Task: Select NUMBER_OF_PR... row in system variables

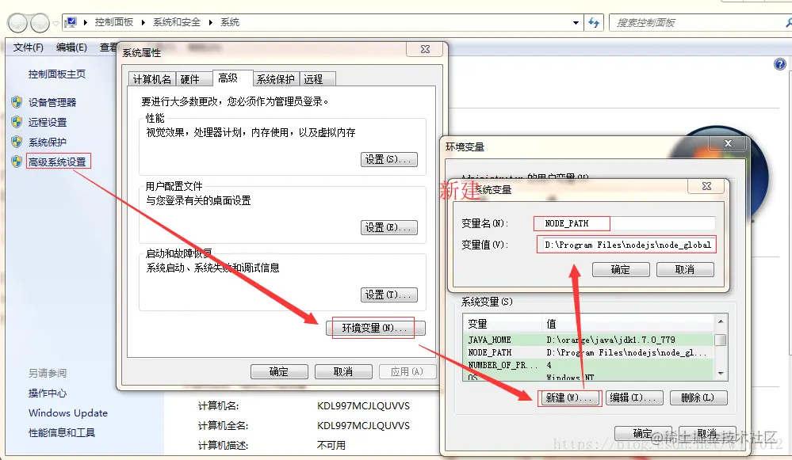Action: [588, 365]
